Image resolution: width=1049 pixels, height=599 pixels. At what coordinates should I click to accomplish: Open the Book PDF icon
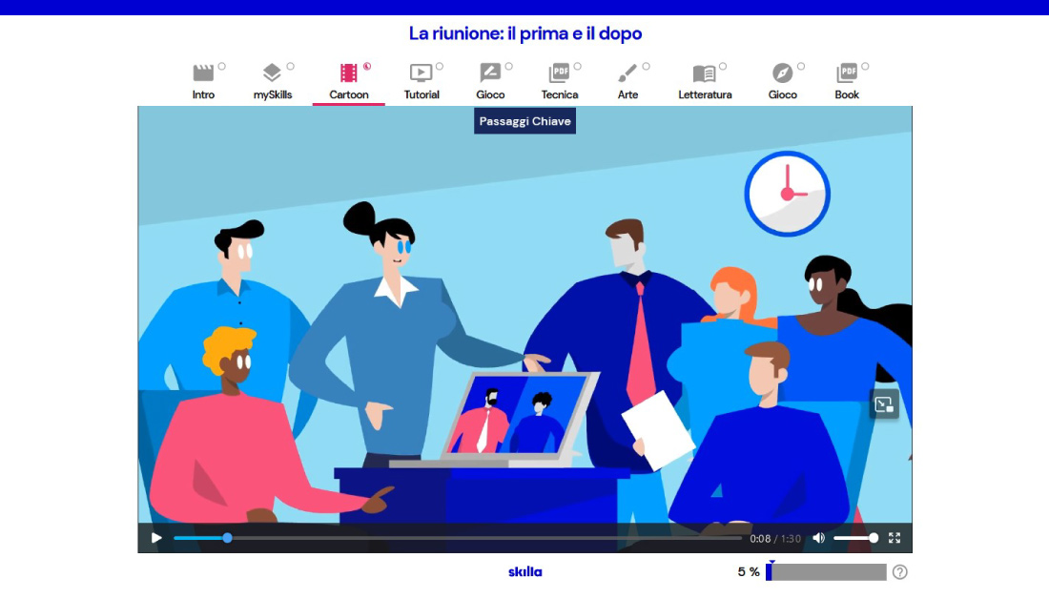[x=847, y=73]
